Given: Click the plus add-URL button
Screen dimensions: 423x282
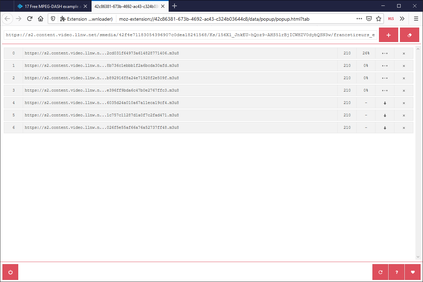Looking at the screenshot, I should (x=389, y=35).
